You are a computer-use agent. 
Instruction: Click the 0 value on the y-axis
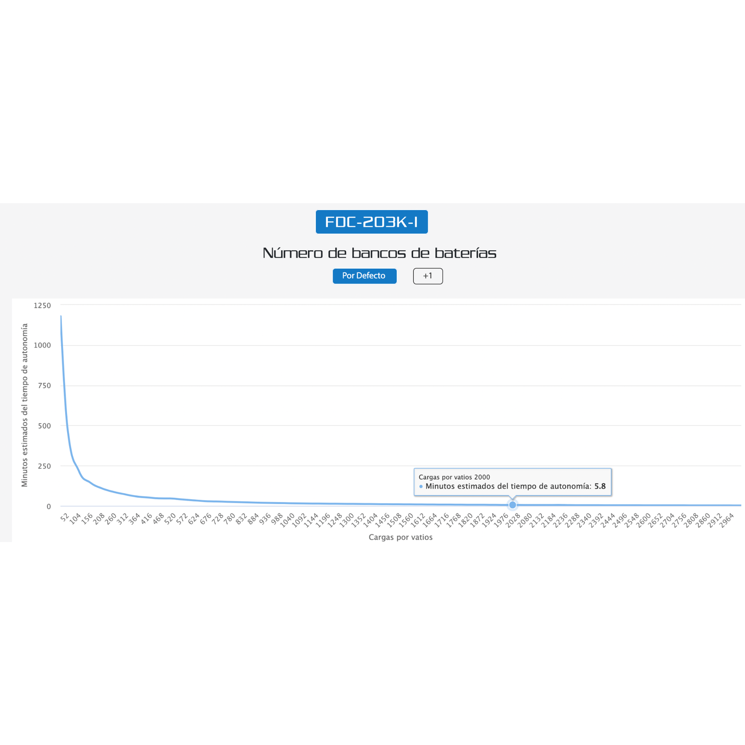click(49, 507)
